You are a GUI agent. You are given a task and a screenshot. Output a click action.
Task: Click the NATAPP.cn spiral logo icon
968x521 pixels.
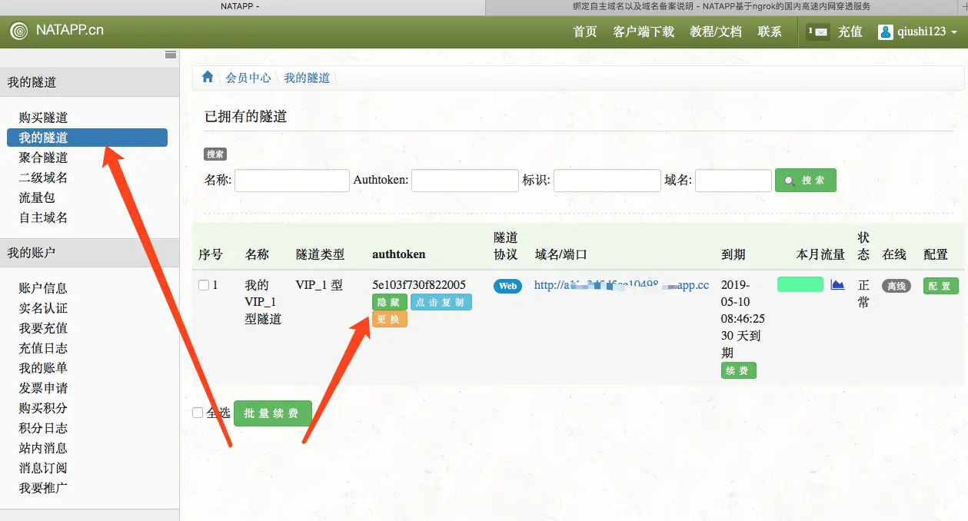point(19,31)
